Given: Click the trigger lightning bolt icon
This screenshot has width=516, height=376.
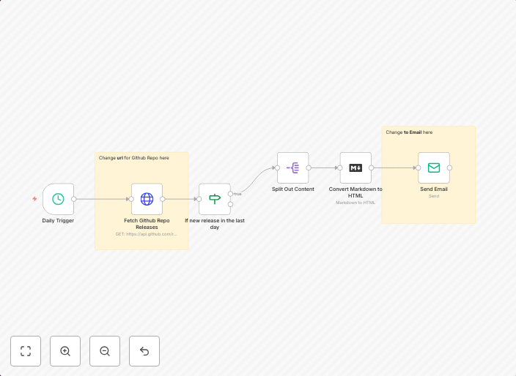Looking at the screenshot, I should (x=34, y=199).
